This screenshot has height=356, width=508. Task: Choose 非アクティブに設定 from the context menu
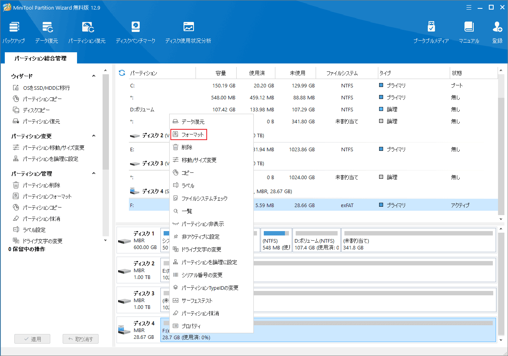[212, 237]
